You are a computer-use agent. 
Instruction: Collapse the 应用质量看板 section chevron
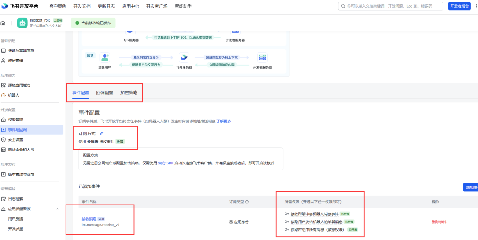coord(58,209)
